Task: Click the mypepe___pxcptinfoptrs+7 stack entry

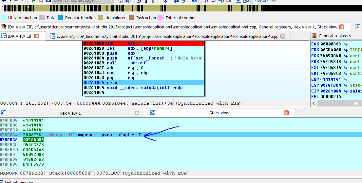Action: 109,135
